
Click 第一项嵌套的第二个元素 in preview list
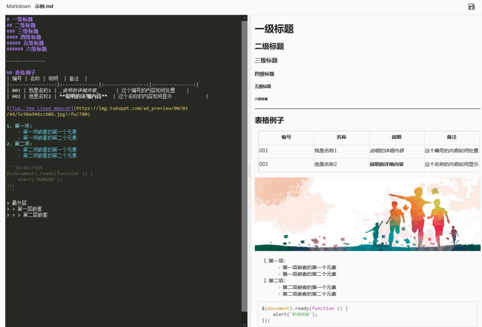click(x=309, y=274)
